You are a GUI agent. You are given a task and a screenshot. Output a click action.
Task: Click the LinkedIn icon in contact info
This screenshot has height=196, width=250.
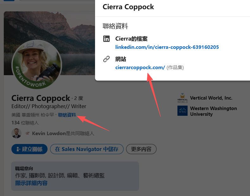[106, 39]
